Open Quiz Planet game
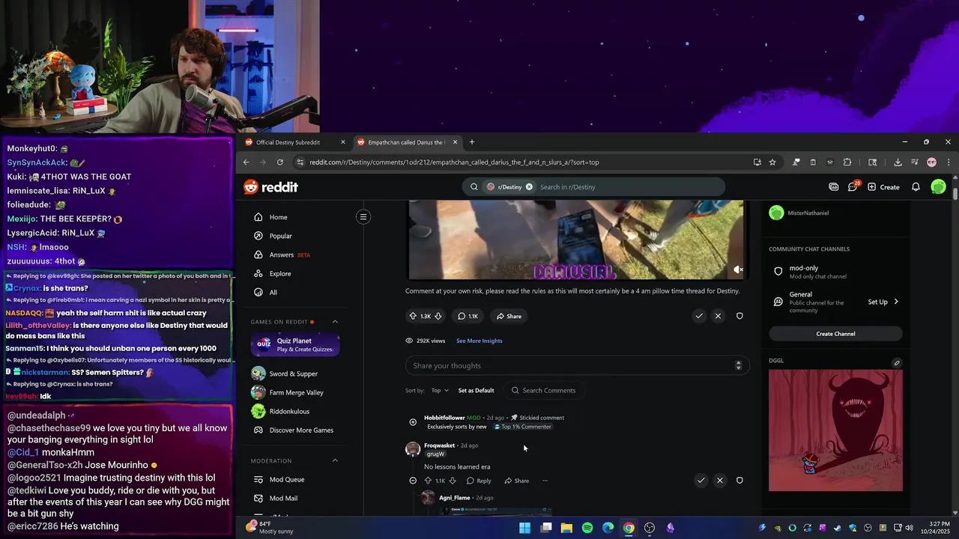Viewport: 959px width, 539px height. pyautogui.click(x=295, y=344)
